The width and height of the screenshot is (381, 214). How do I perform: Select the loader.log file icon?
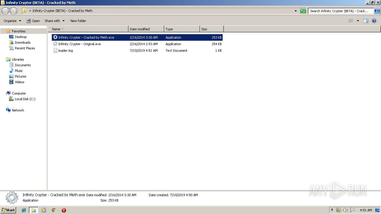55,51
